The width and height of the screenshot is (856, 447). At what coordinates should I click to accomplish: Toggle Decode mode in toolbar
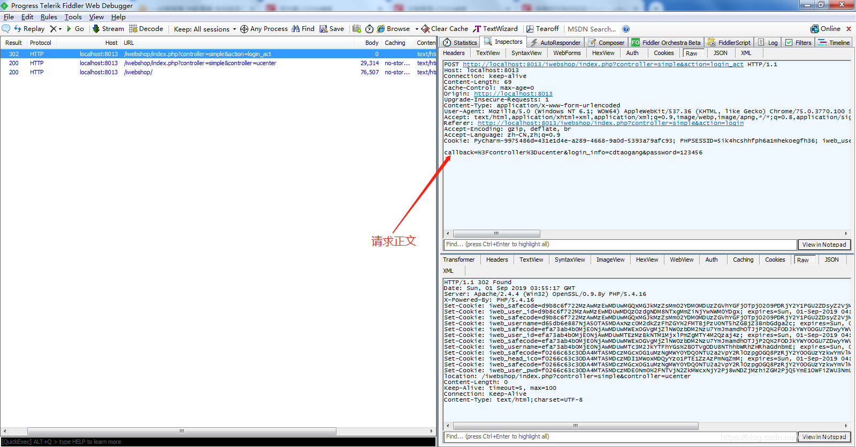[146, 29]
